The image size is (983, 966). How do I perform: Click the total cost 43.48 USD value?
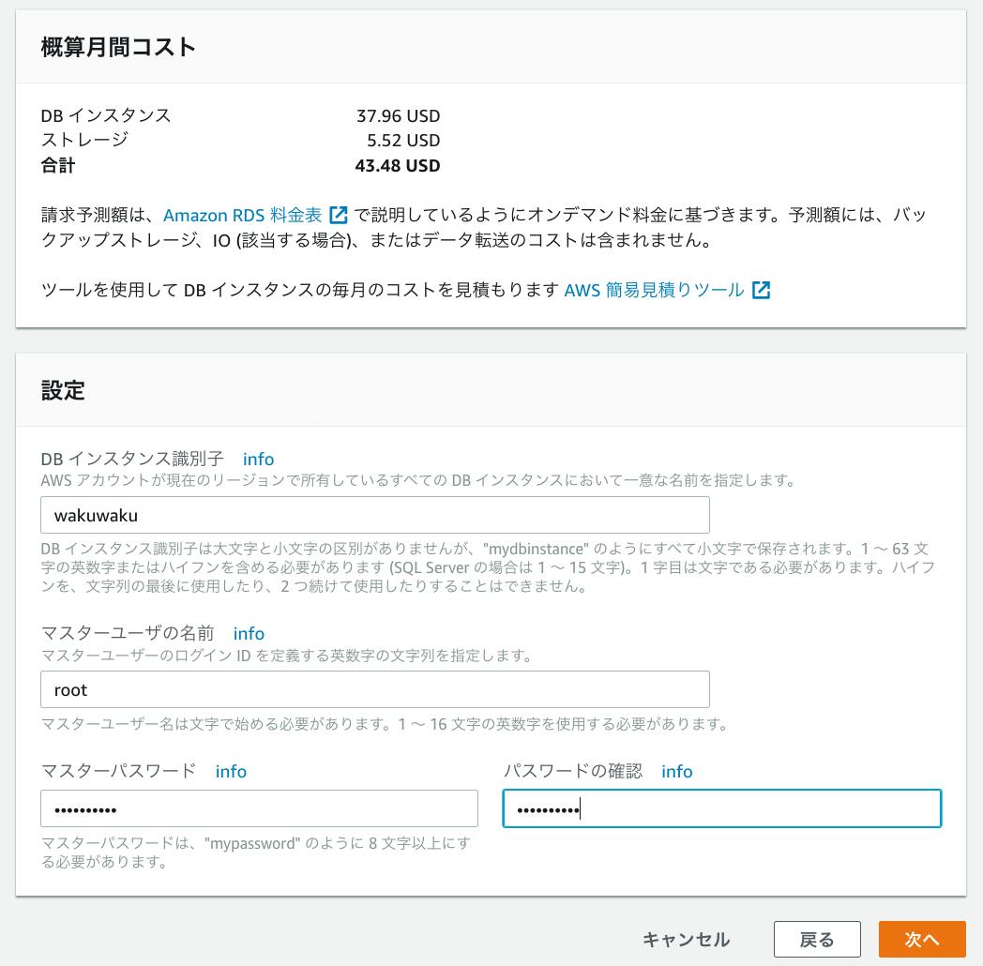[x=397, y=166]
